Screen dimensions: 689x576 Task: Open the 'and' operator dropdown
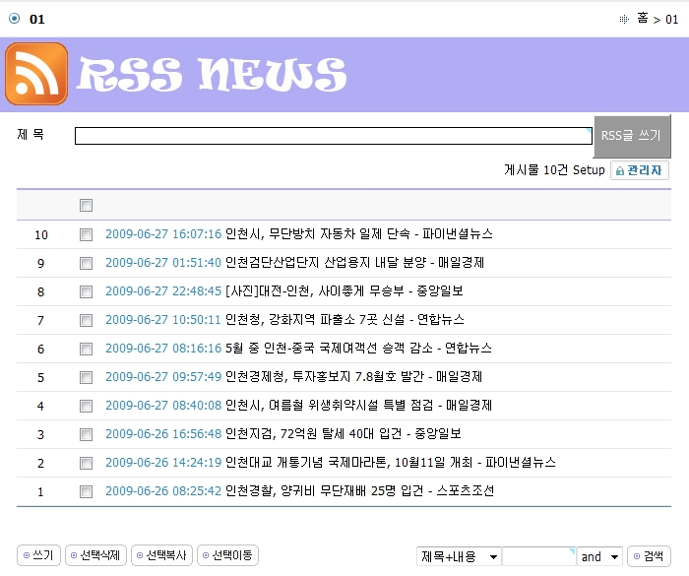point(599,556)
